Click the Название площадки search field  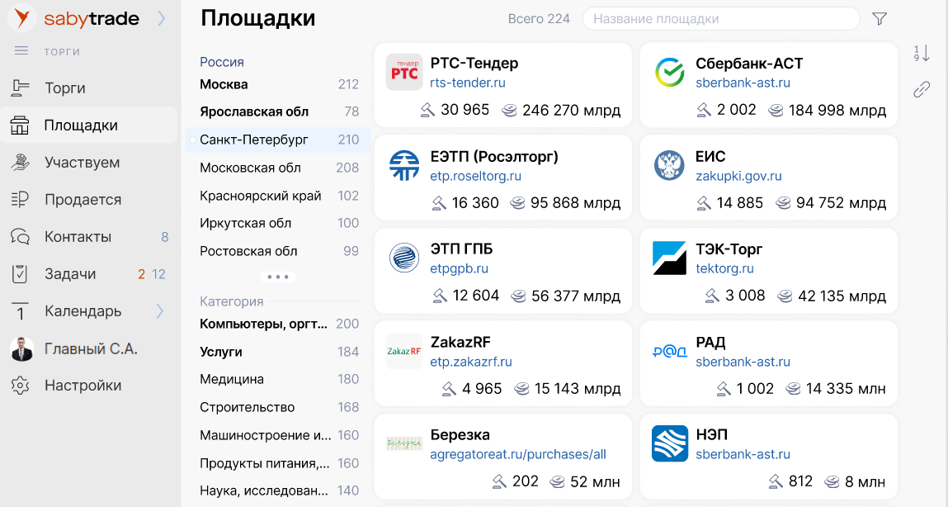pos(721,19)
